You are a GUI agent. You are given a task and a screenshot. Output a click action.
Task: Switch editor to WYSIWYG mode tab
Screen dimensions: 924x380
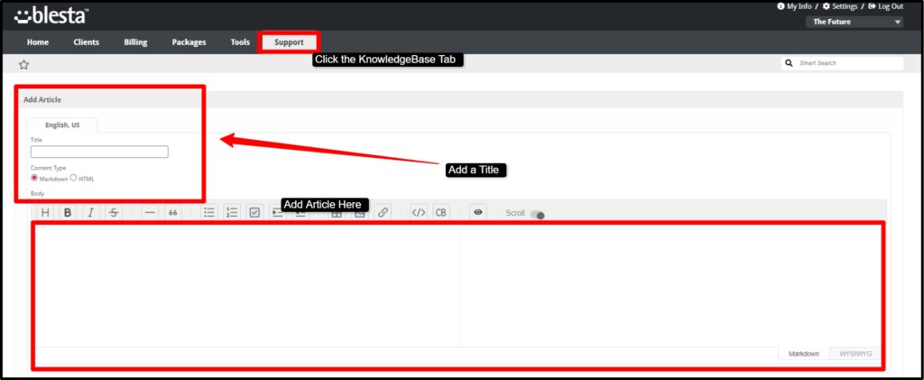(x=855, y=354)
